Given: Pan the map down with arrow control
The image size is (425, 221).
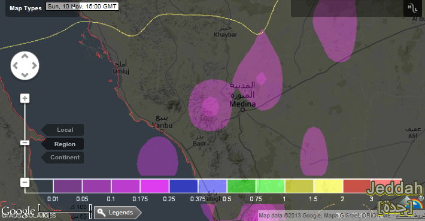Looking at the screenshot, I should [x=25, y=75].
